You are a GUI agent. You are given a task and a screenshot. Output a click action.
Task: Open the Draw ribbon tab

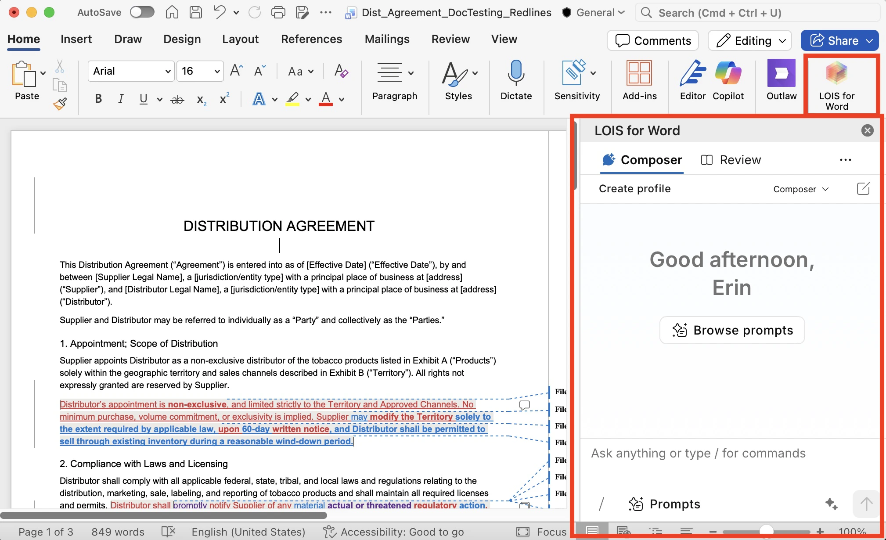click(128, 39)
